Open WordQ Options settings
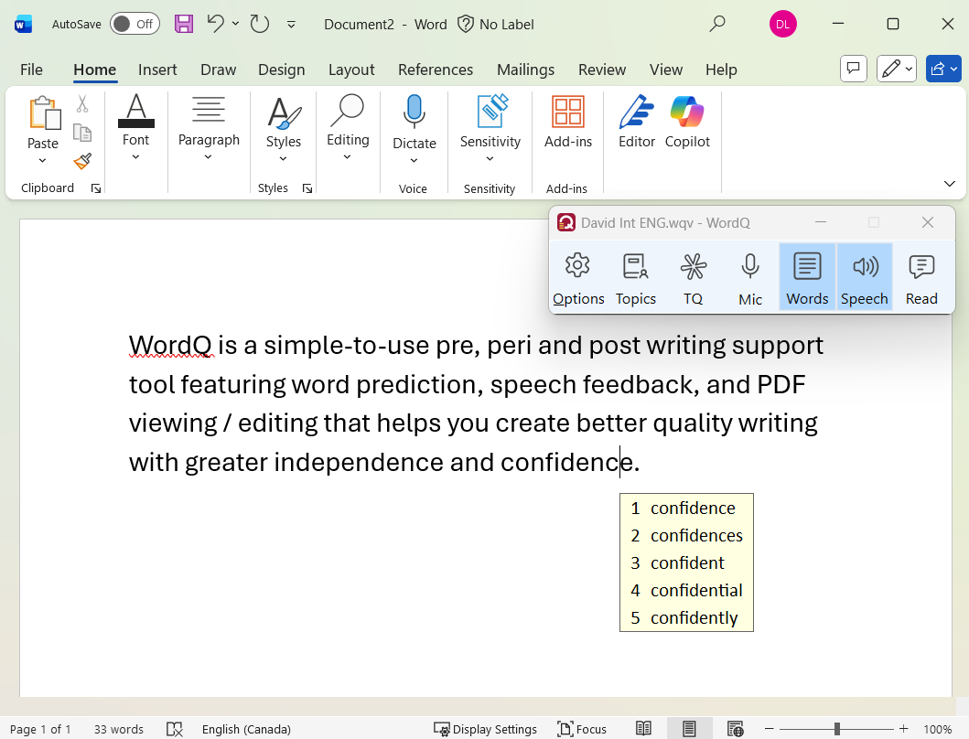The height and width of the screenshot is (739, 969). (578, 275)
